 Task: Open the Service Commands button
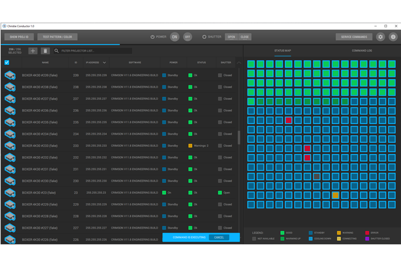tap(354, 37)
